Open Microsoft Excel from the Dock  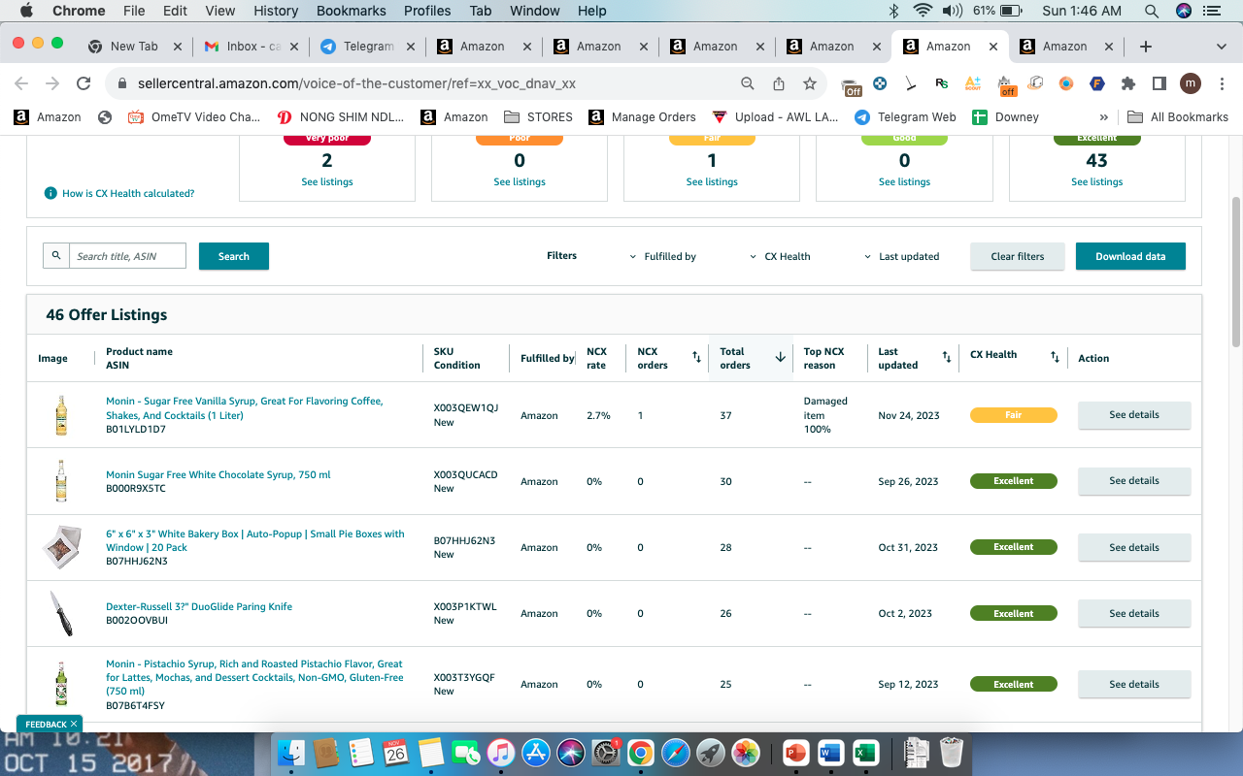pos(865,752)
